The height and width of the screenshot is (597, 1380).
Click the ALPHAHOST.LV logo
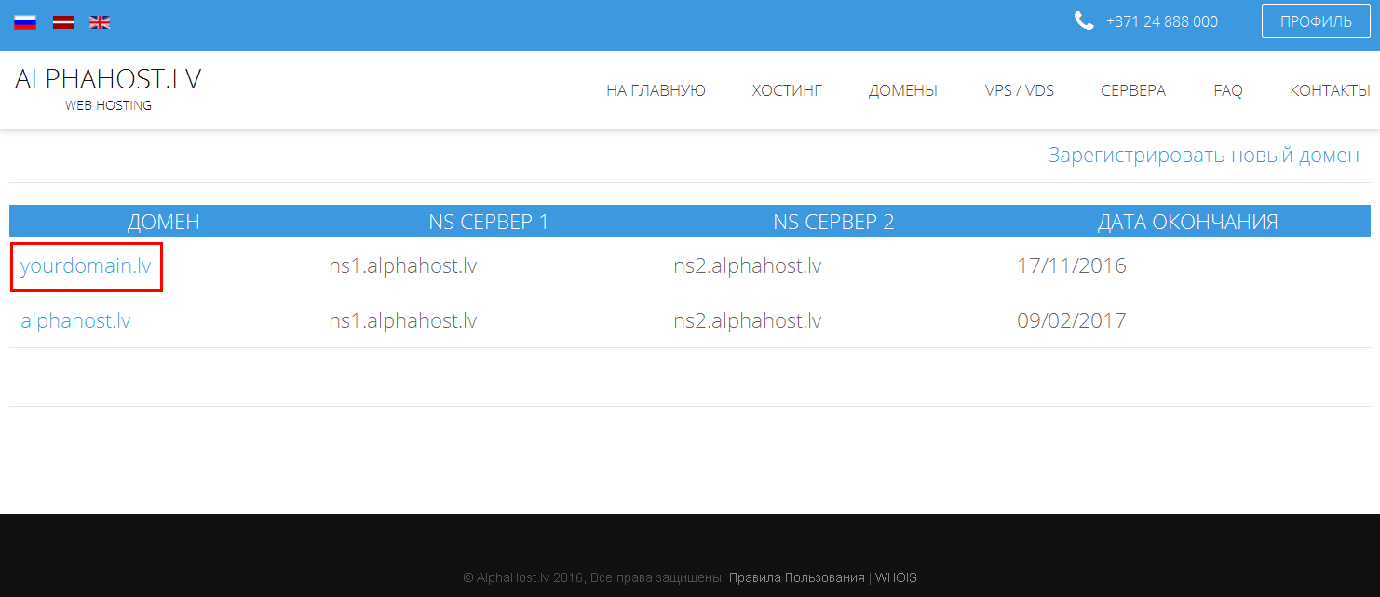pos(108,80)
